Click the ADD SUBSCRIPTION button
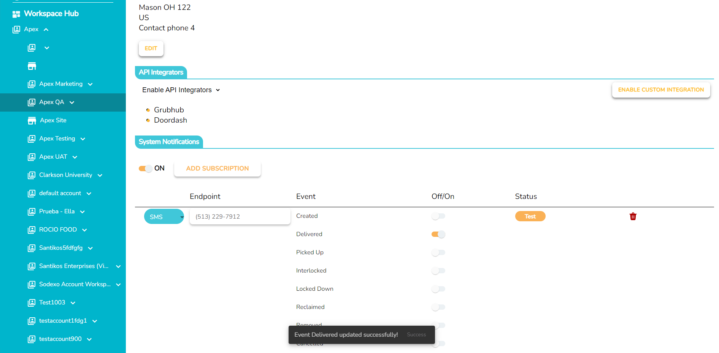This screenshot has height=353, width=719. 217,169
